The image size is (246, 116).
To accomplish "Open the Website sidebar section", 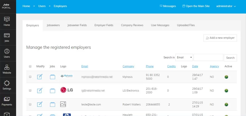I will click(7, 69).
